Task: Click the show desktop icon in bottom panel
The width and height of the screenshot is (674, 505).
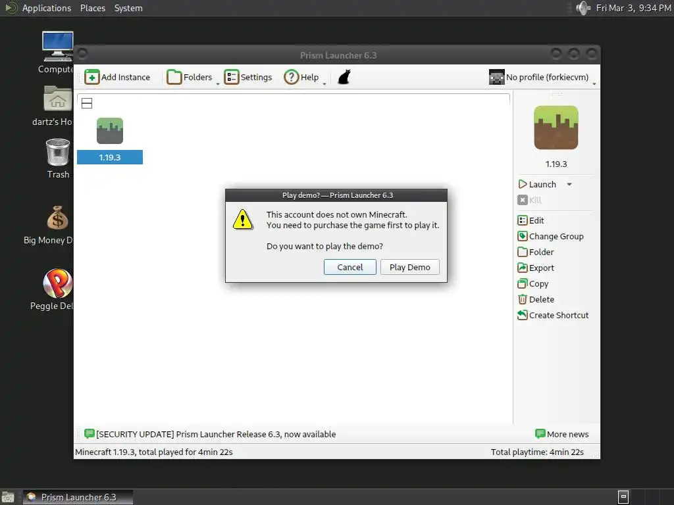Action: [x=8, y=497]
